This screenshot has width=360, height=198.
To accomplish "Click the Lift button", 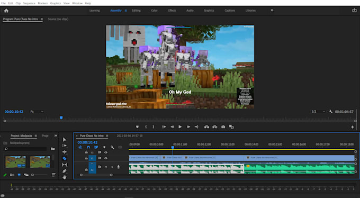I will (206, 127).
